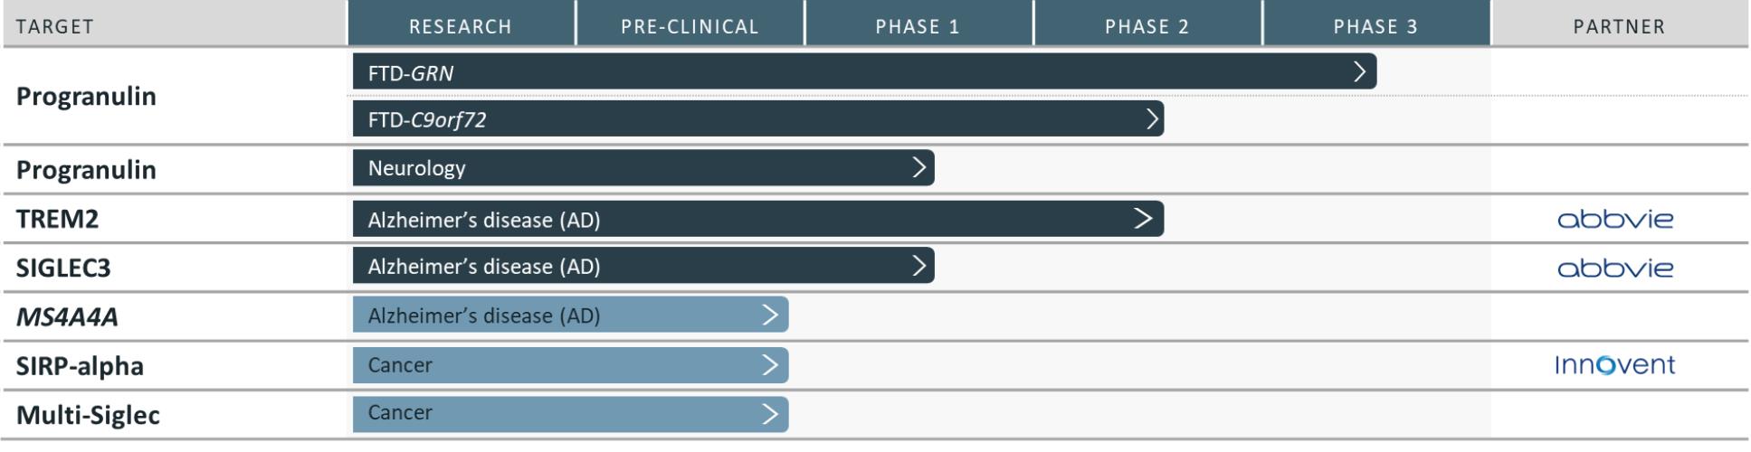
Task: Click the chevron on FTD-C9orf72 bar
Action: [1152, 119]
